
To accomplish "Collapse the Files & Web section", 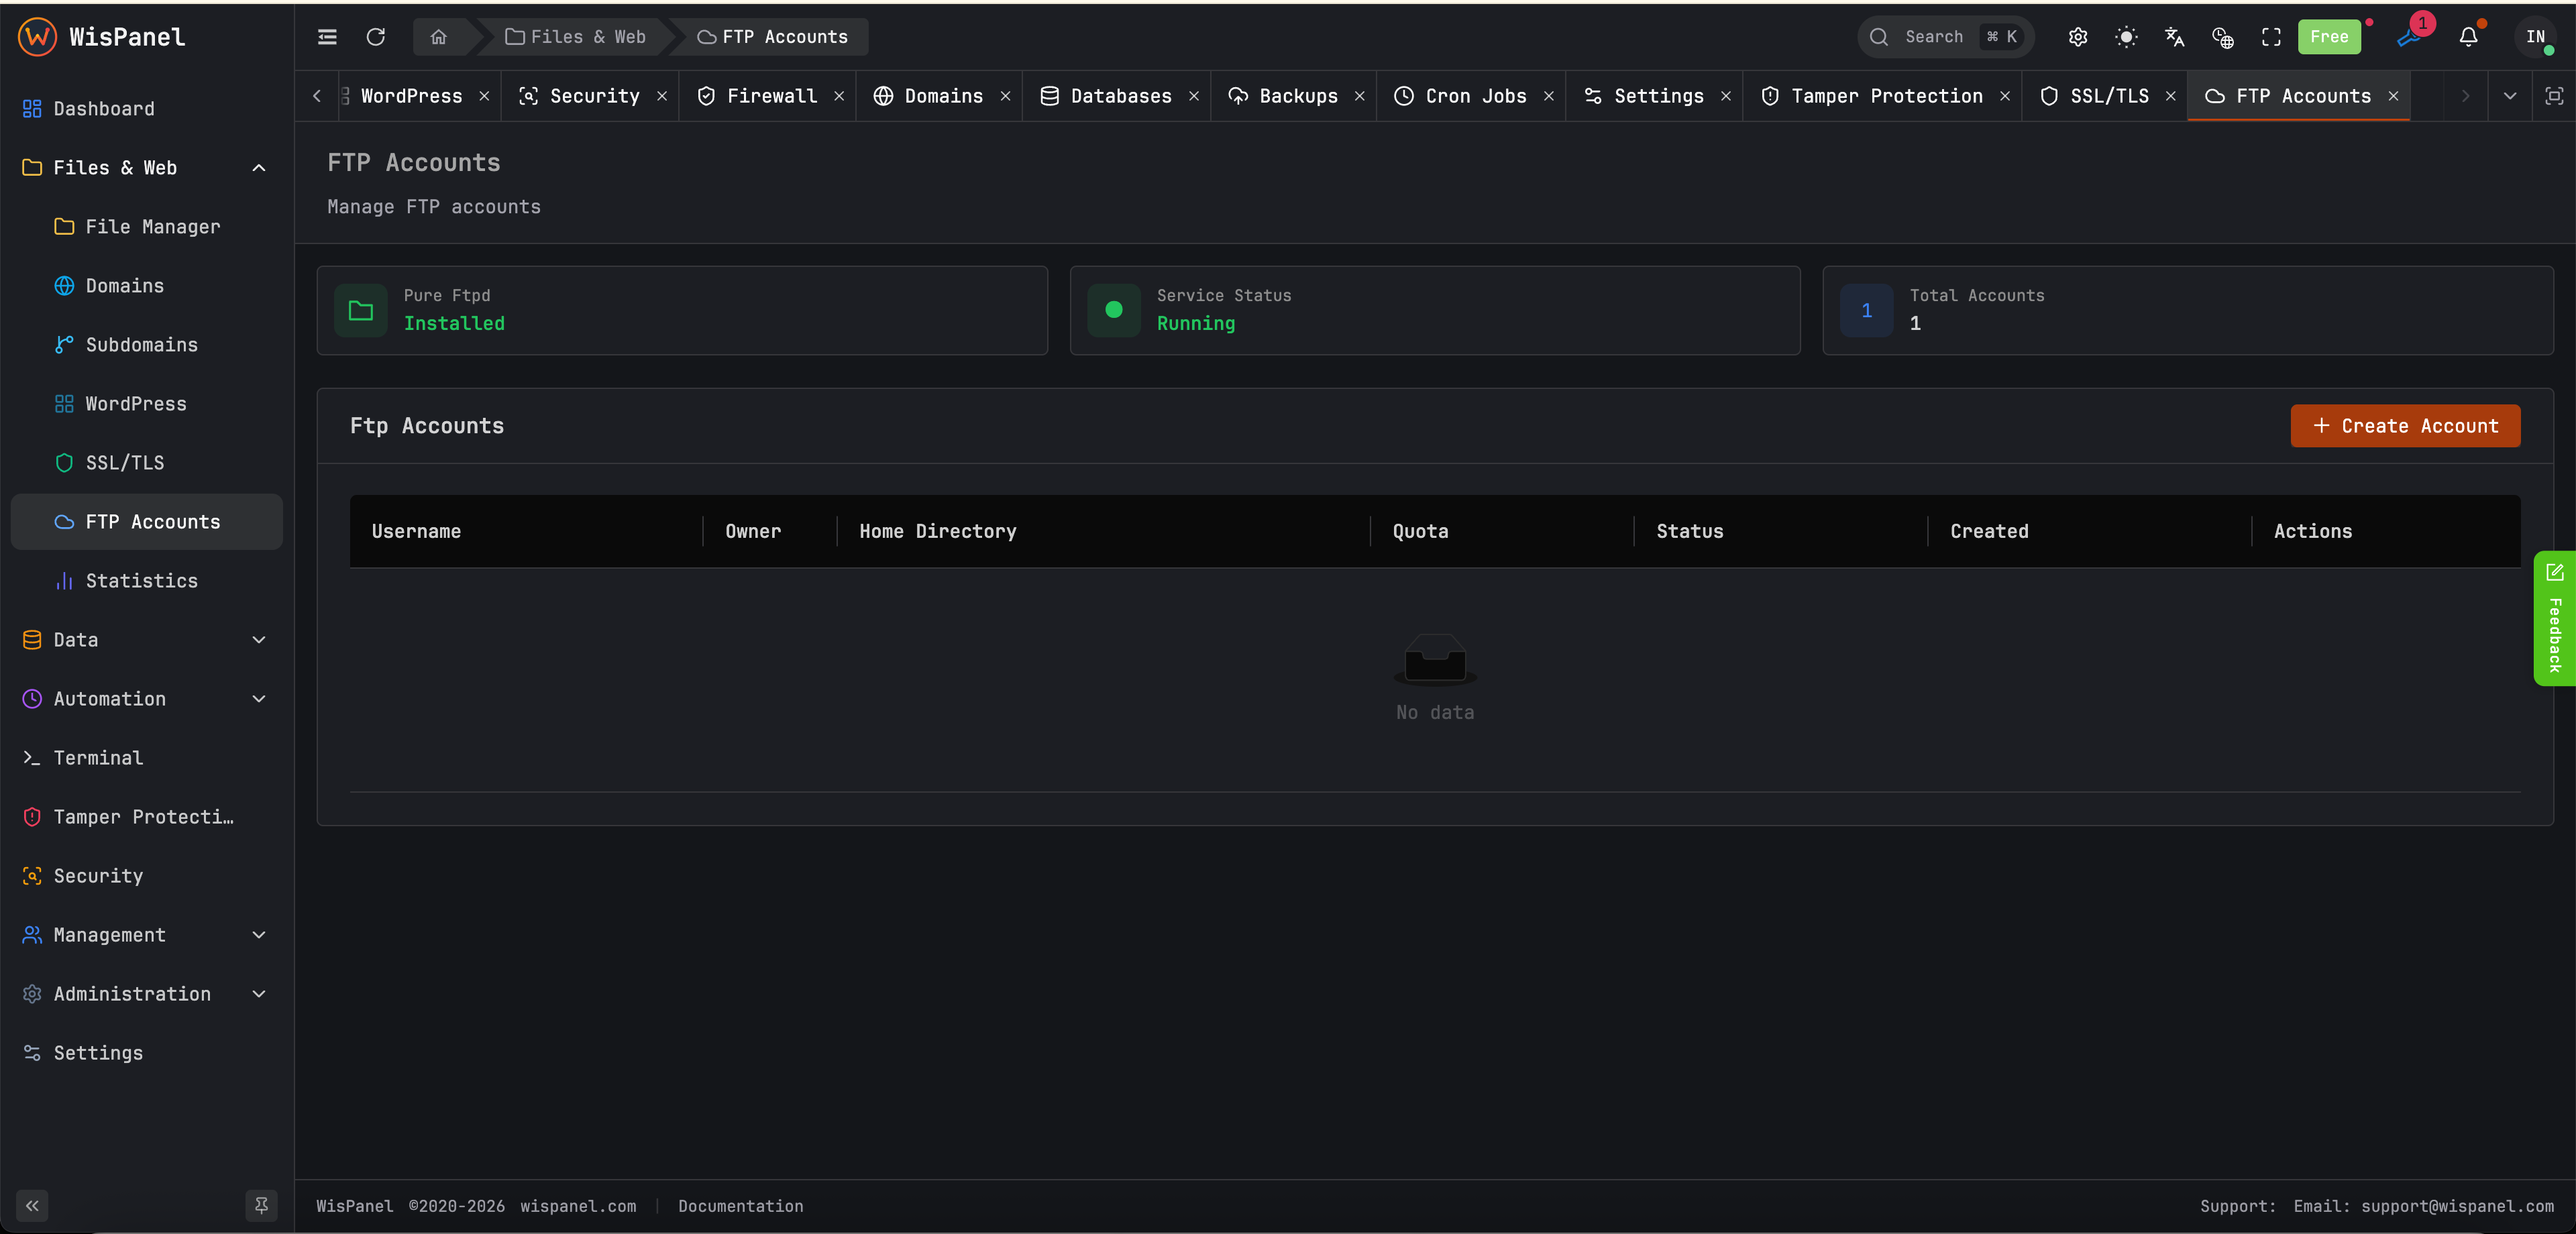I will pos(147,167).
